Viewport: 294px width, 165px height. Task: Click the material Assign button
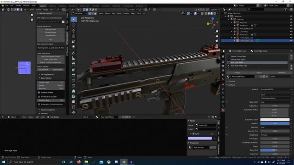tap(237, 72)
